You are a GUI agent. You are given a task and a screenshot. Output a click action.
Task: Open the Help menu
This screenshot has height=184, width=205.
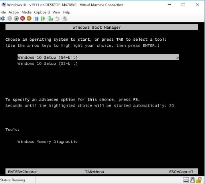pyautogui.click(x=67, y=12)
